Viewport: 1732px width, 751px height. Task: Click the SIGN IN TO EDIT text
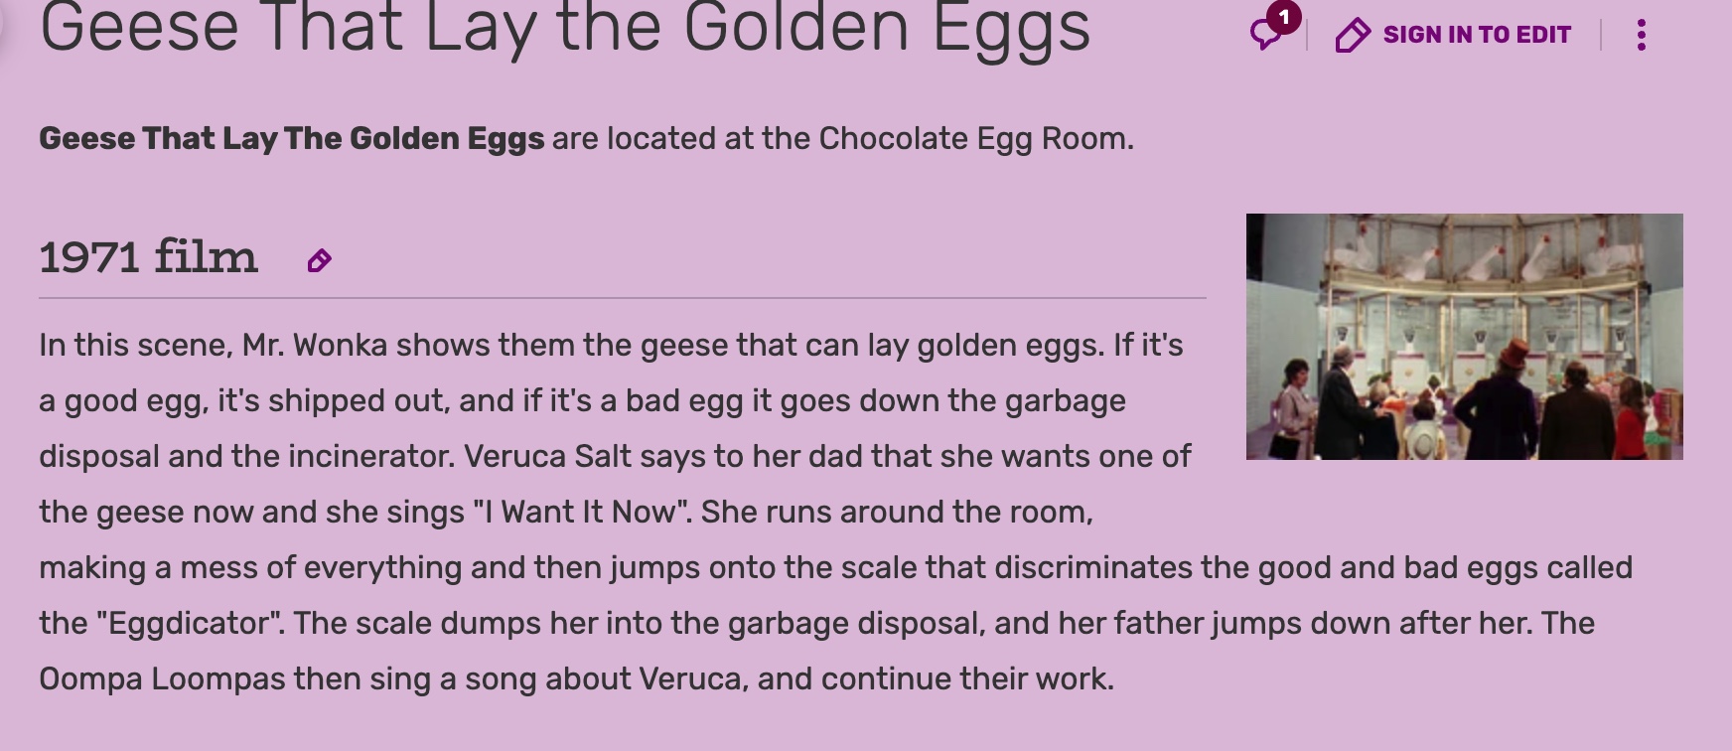point(1476,35)
